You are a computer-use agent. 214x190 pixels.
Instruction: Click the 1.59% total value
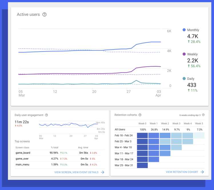(55, 165)
